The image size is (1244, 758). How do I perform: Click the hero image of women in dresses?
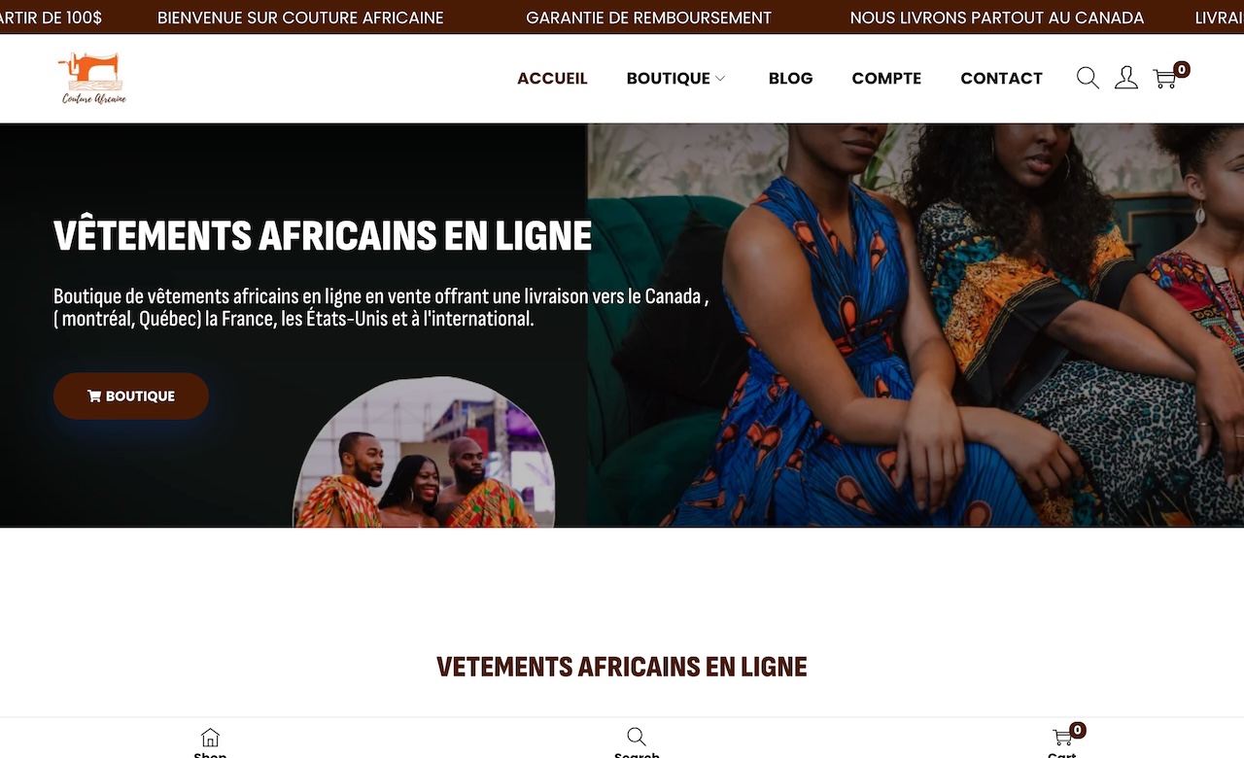[x=916, y=326]
